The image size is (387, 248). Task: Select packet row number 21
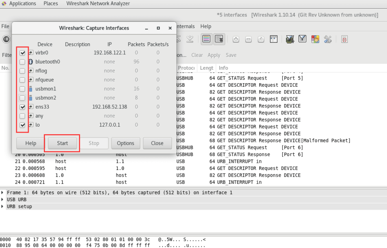193,161
